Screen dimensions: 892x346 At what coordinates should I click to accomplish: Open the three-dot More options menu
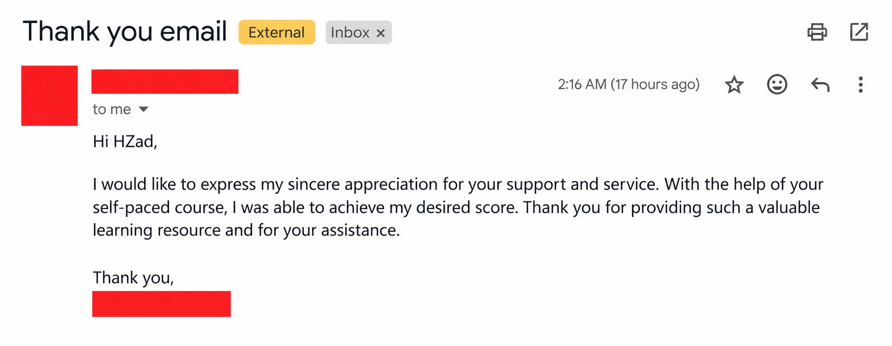point(861,85)
